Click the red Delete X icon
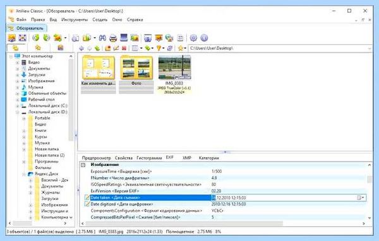This screenshot has height=241, width=379. coord(124,49)
